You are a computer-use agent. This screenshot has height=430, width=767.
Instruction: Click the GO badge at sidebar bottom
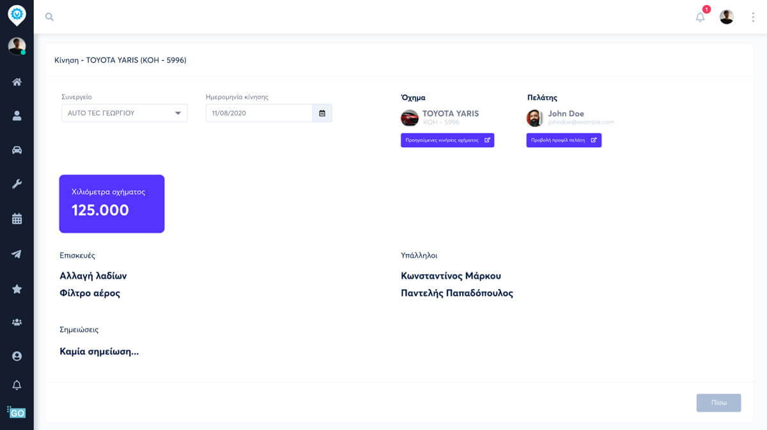[17, 413]
